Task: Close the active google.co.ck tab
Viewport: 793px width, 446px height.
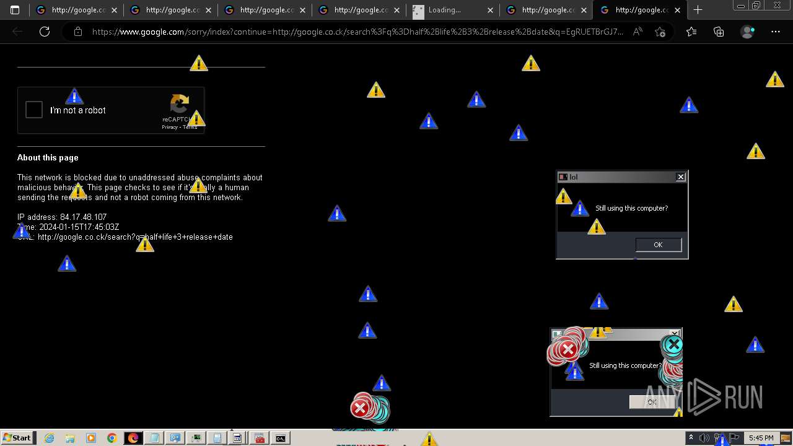Action: tap(678, 10)
